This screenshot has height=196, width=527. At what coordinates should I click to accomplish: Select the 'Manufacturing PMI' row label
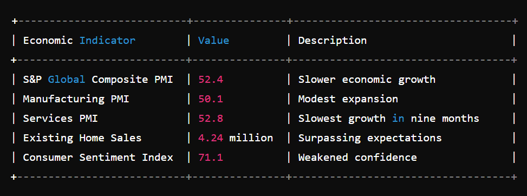click(x=76, y=99)
